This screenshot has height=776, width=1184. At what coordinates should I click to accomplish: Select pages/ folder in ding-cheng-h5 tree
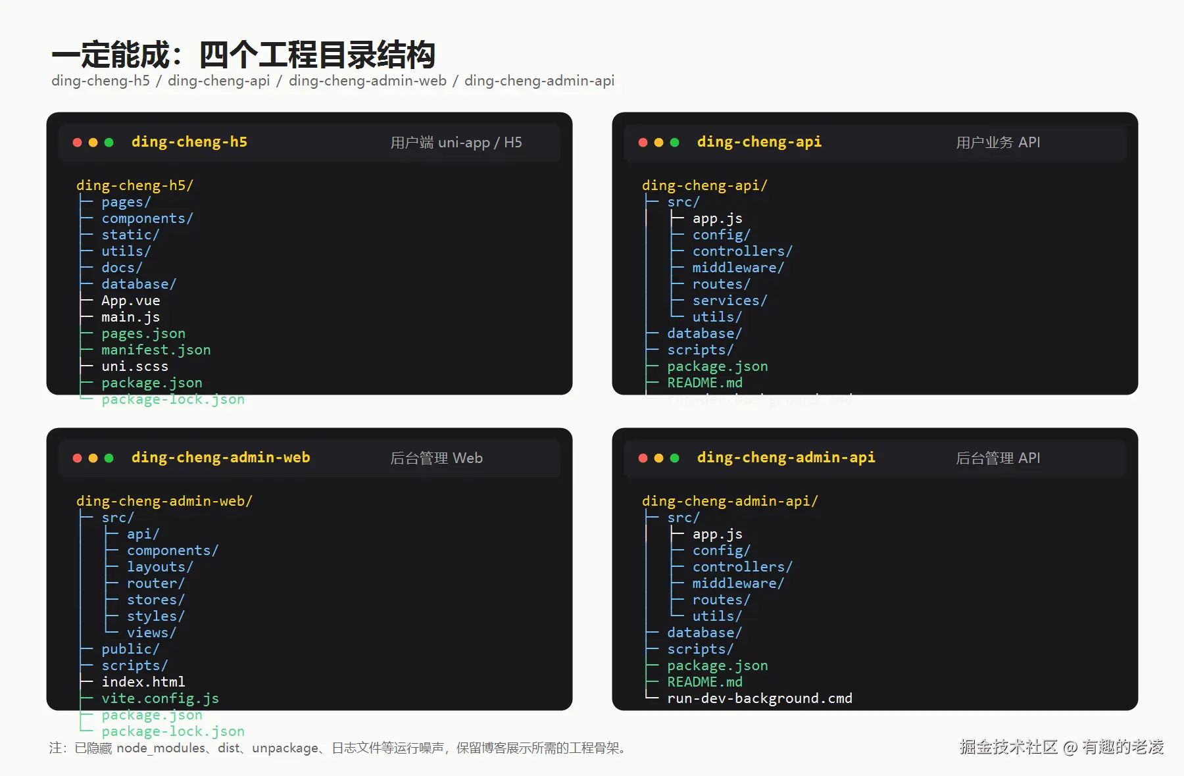tap(126, 203)
